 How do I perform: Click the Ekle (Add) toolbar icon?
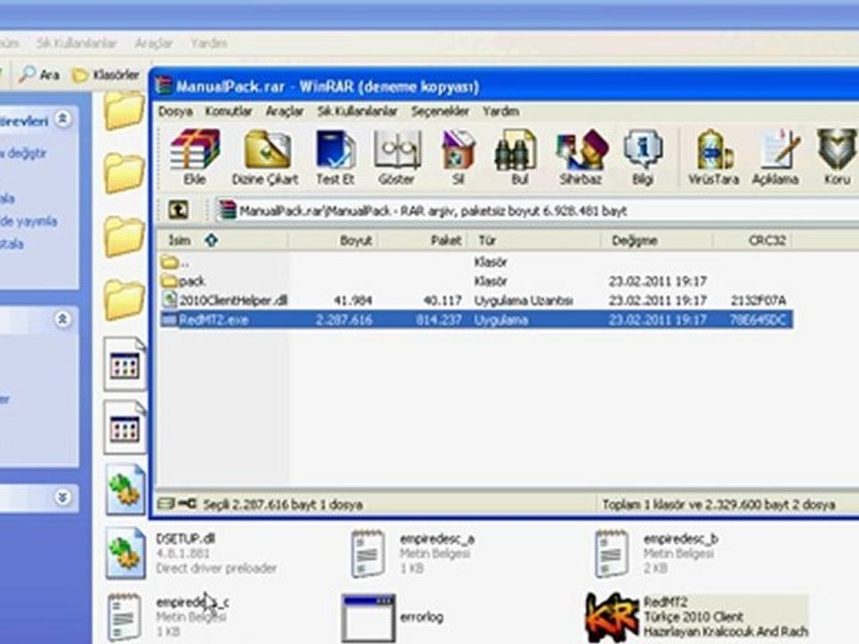click(194, 157)
